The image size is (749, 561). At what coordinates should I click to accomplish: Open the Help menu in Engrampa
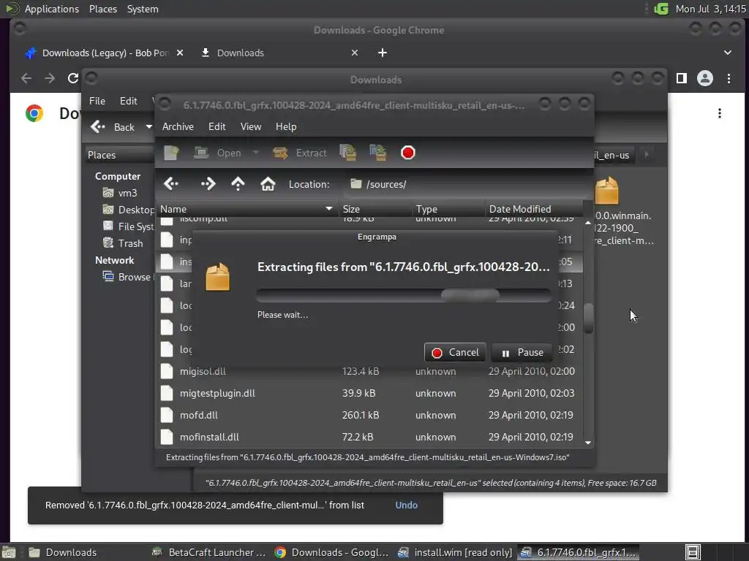tap(286, 126)
